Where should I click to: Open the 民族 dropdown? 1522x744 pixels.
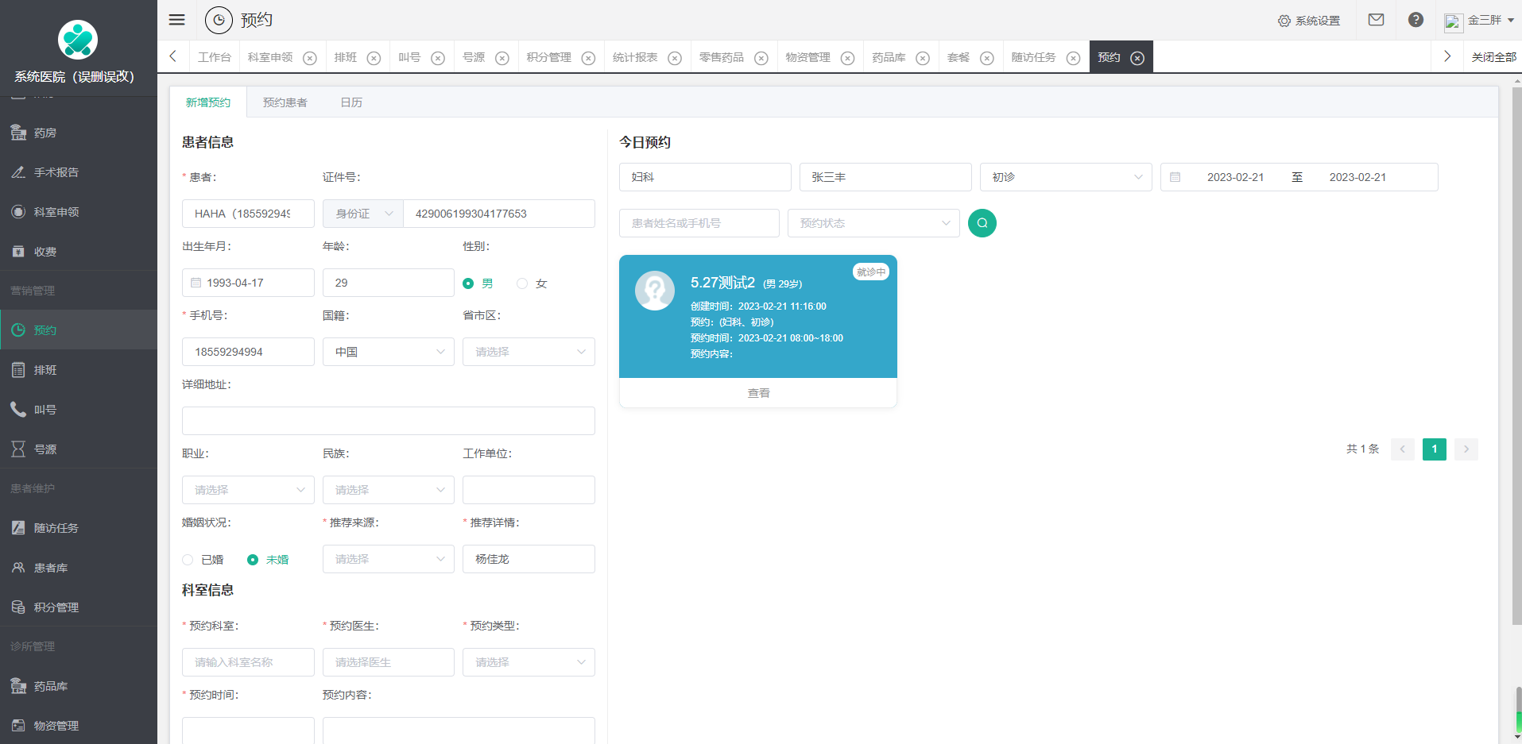[x=389, y=490]
